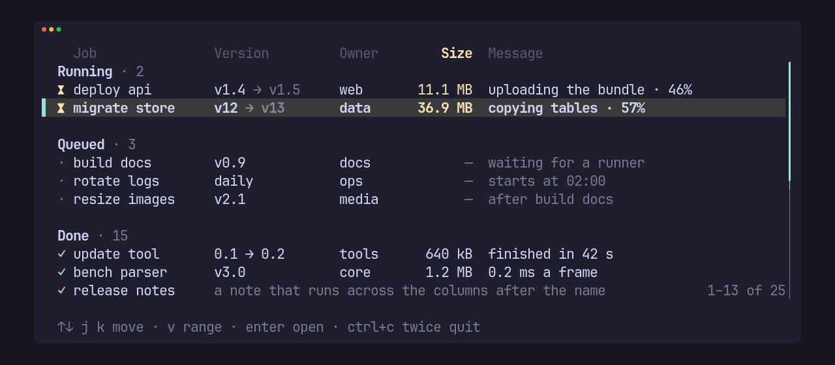The height and width of the screenshot is (365, 835).
Task: Collapse the Done group header
Action: coord(93,236)
